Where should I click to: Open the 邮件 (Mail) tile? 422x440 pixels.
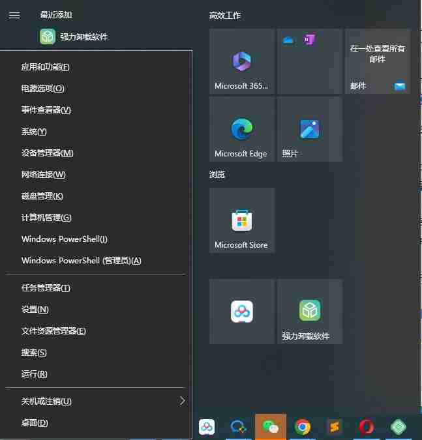[x=377, y=61]
